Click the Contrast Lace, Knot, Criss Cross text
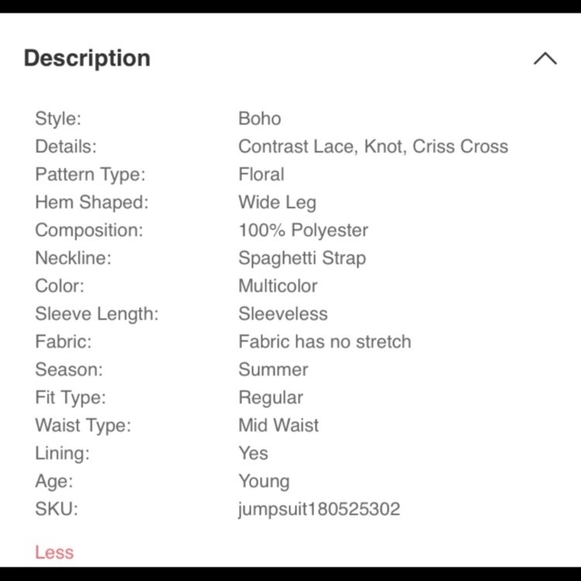581x581 pixels. (x=373, y=146)
